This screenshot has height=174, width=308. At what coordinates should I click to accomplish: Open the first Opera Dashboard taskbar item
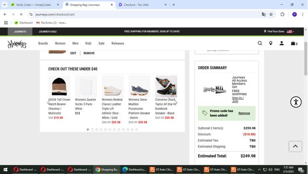click(26, 170)
